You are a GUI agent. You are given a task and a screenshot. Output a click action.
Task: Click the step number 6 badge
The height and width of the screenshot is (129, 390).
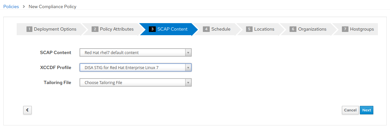(x=293, y=29)
